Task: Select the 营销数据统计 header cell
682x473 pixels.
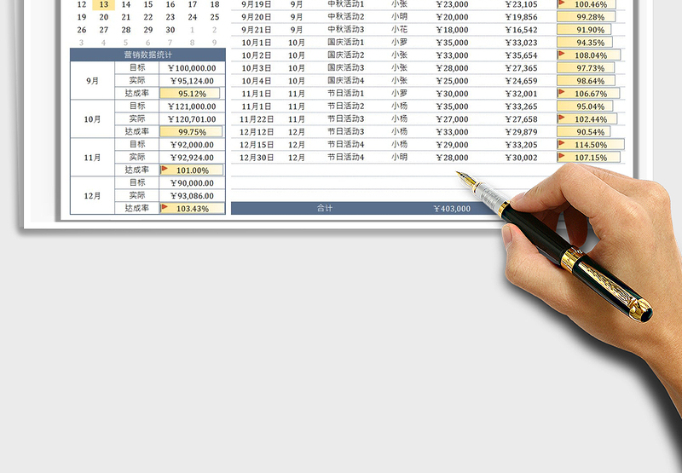Action: click(x=147, y=55)
